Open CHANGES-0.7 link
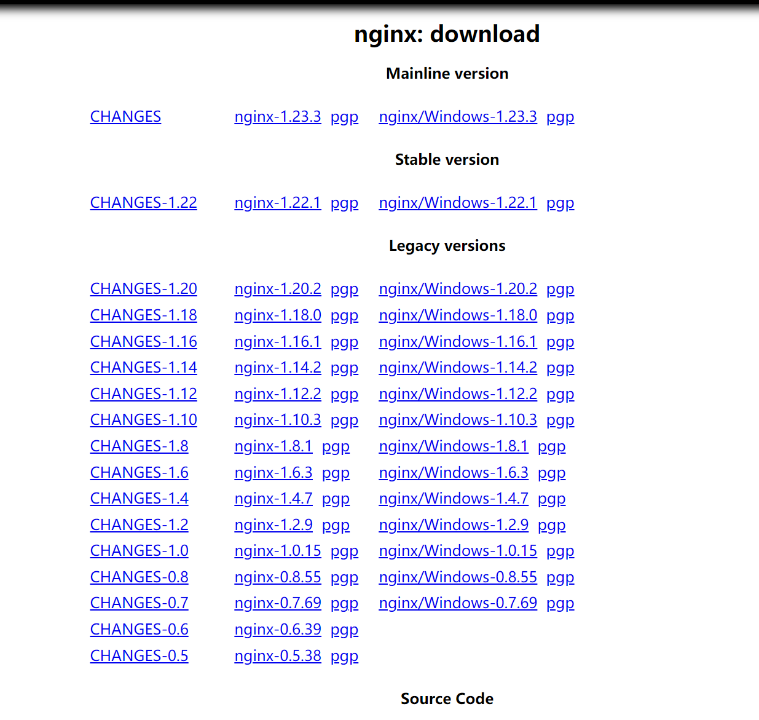 click(x=140, y=603)
